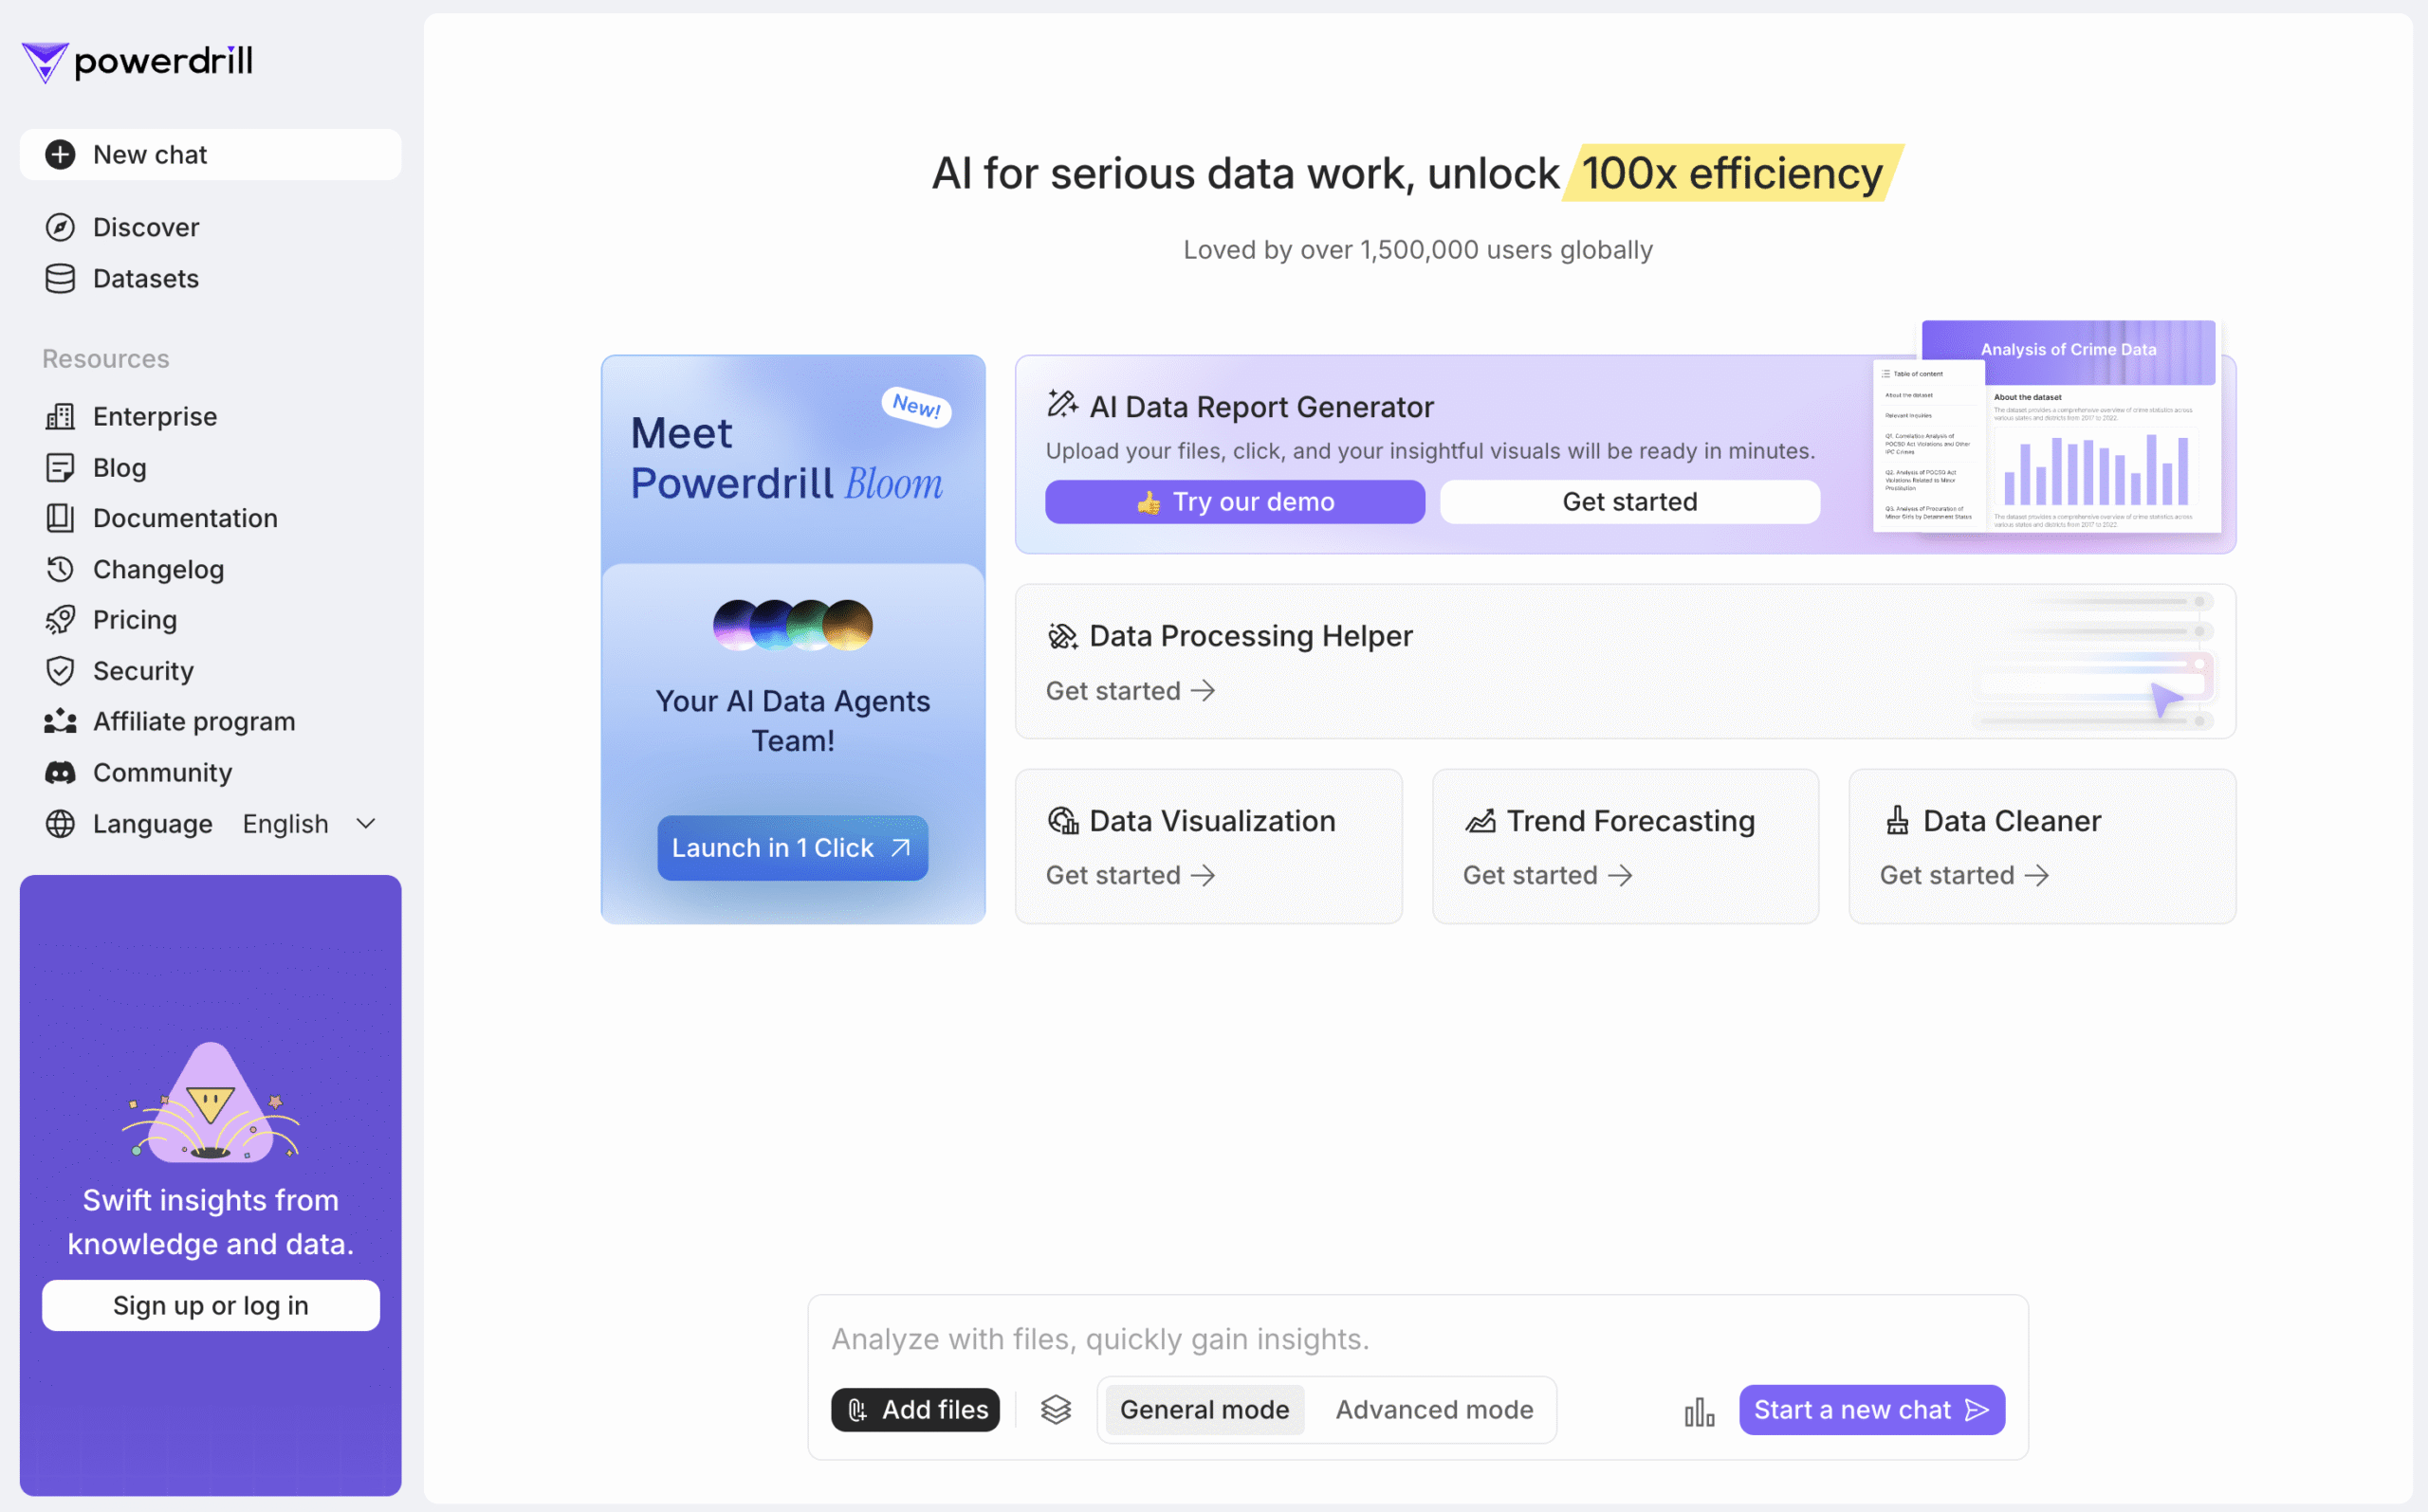The image size is (2428, 1512).
Task: Click the layers stack icon in chat box
Action: point(1056,1409)
